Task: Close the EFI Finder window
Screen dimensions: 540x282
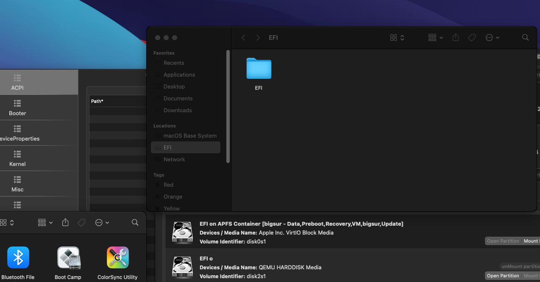Action: tap(158, 38)
